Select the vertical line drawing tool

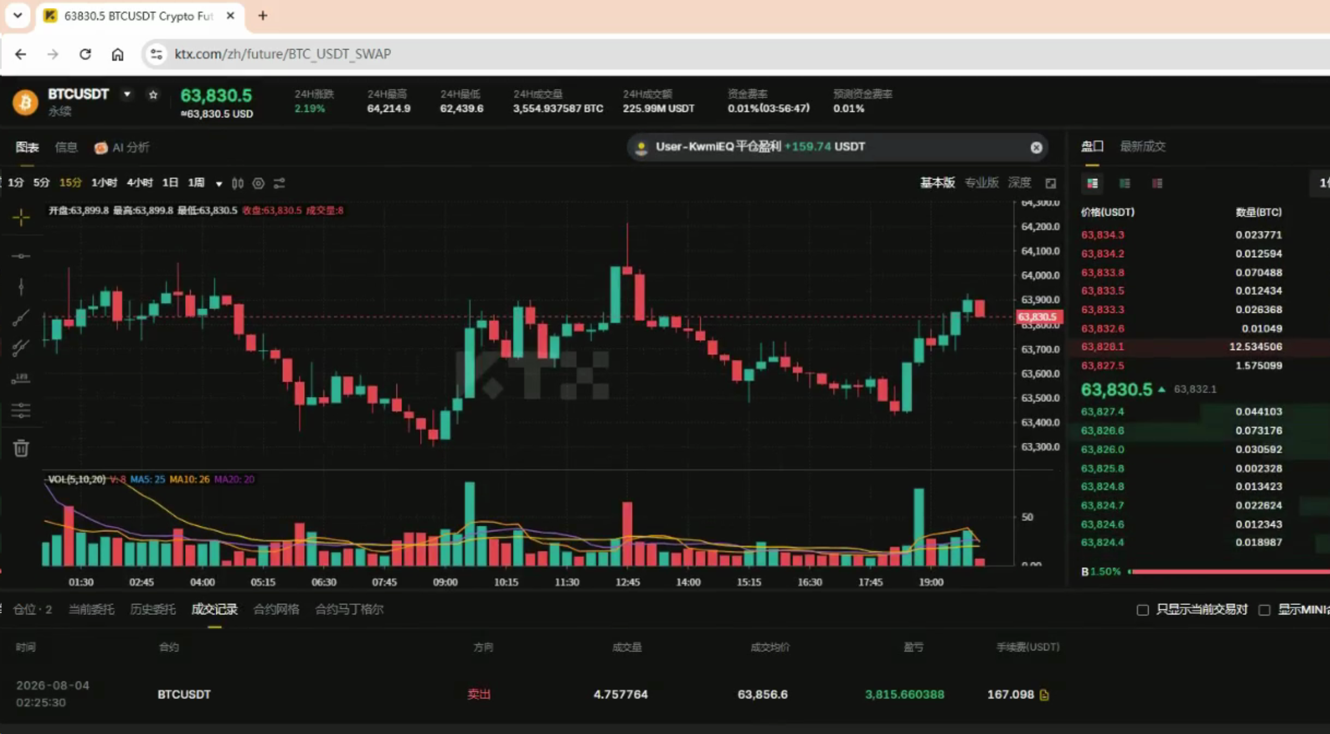pyautogui.click(x=21, y=286)
